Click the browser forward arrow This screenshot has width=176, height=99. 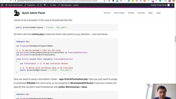[x=7, y=1]
